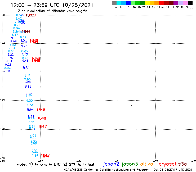Click the subtitle "12 hour collection of altimeter wave heights"
Image resolution: width=196 pixels, height=172 pixels.
[x=51, y=11]
